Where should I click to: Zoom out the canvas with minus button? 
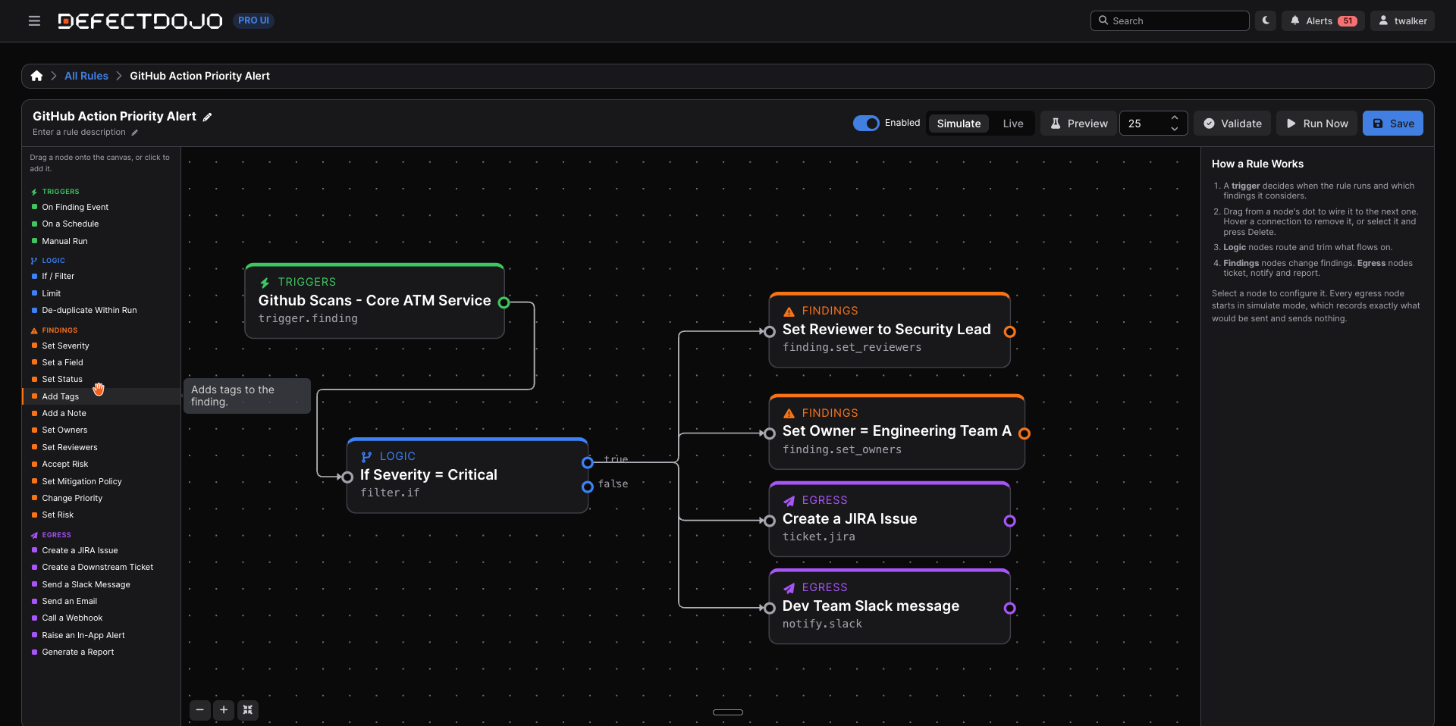pos(199,710)
